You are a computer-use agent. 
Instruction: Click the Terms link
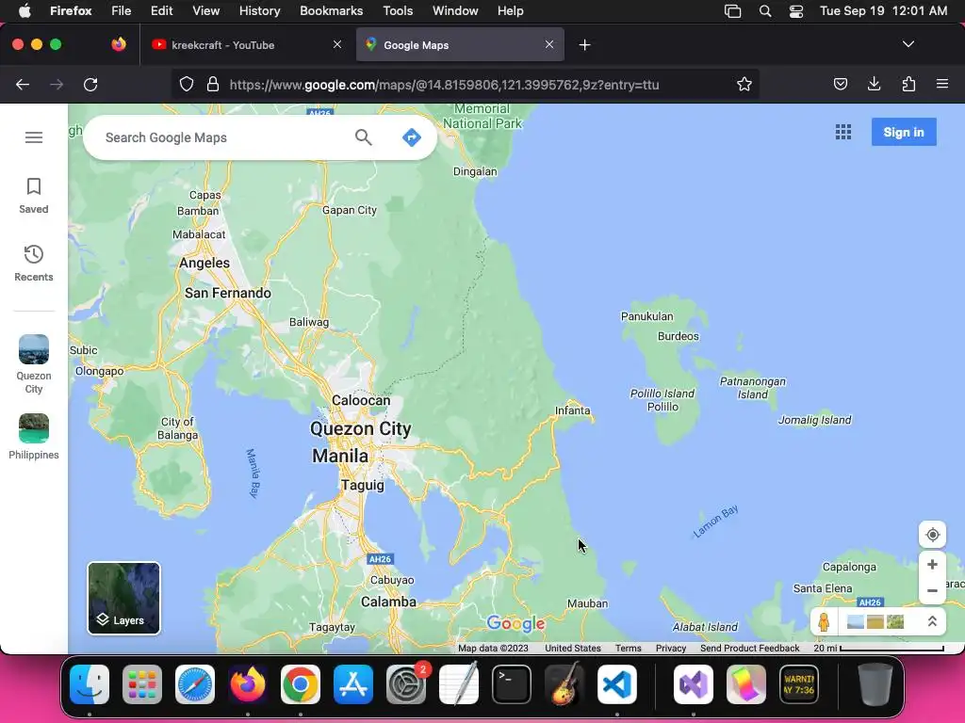point(628,648)
